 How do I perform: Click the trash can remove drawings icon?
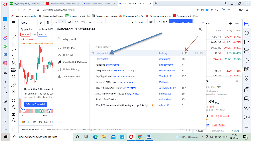(14, 129)
